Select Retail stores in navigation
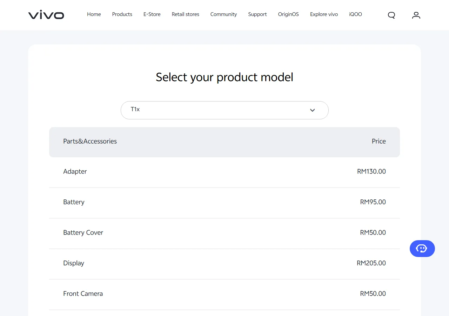 click(186, 14)
